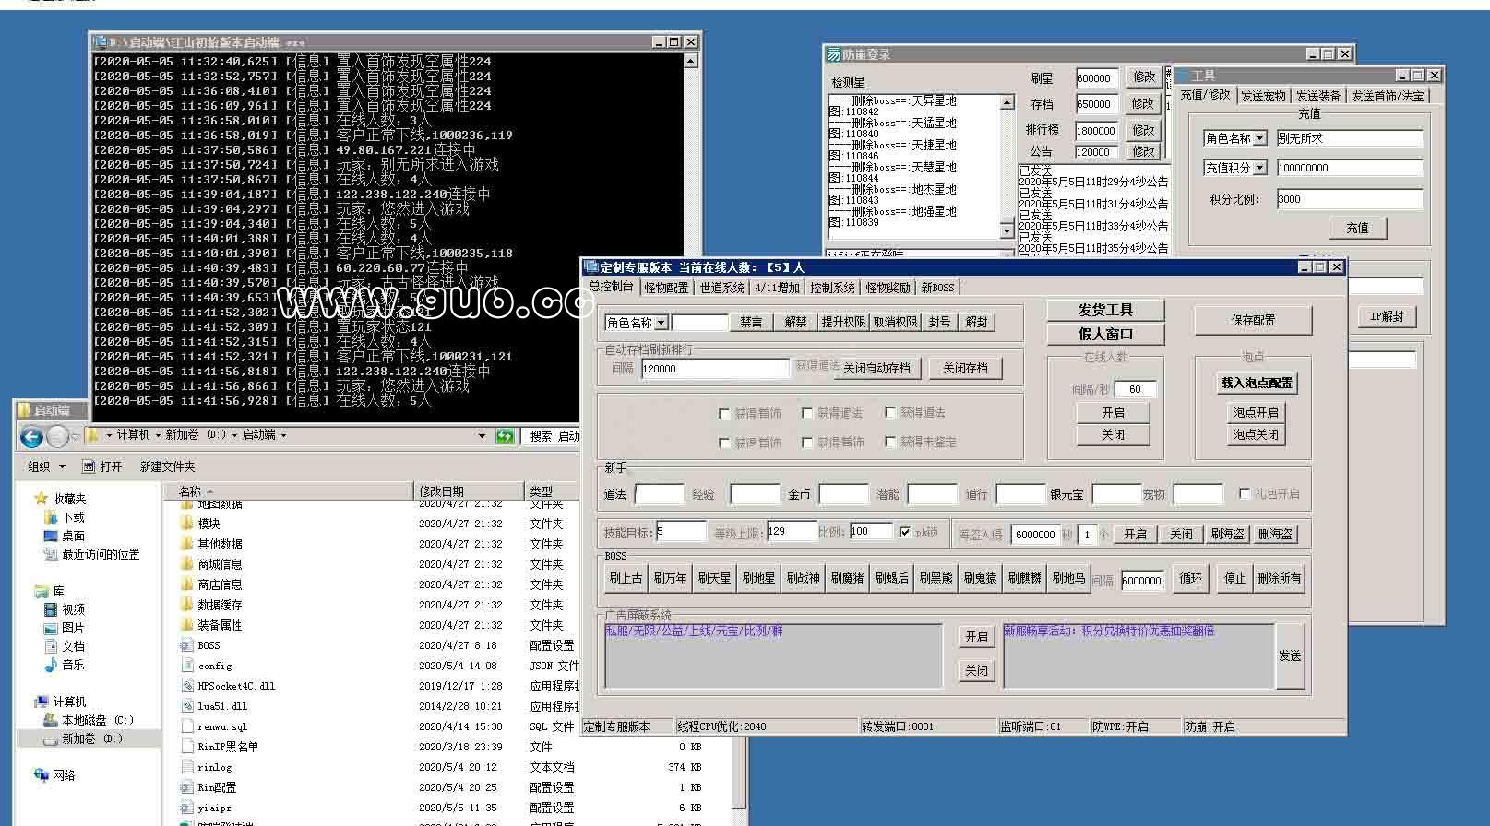Click the 载入泡点配置 button
The height and width of the screenshot is (826, 1490).
click(x=1256, y=383)
